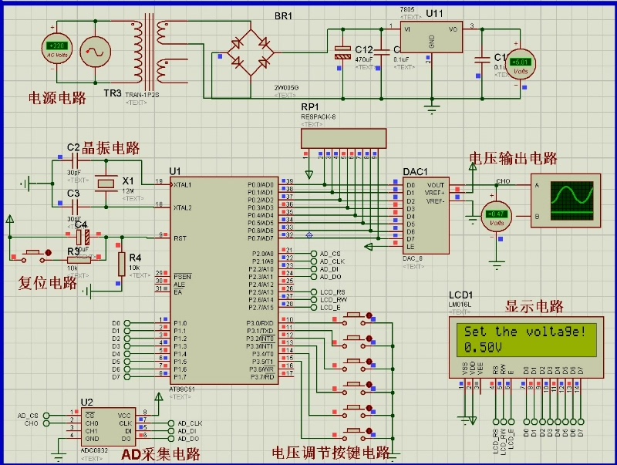
Task: Click the TRAN-1P2S transformer label
Action: tap(142, 95)
